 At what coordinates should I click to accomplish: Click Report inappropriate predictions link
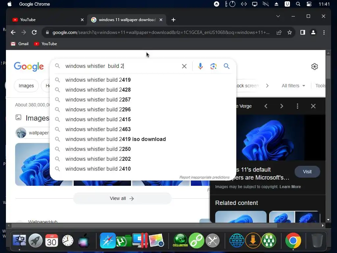pos(204,177)
